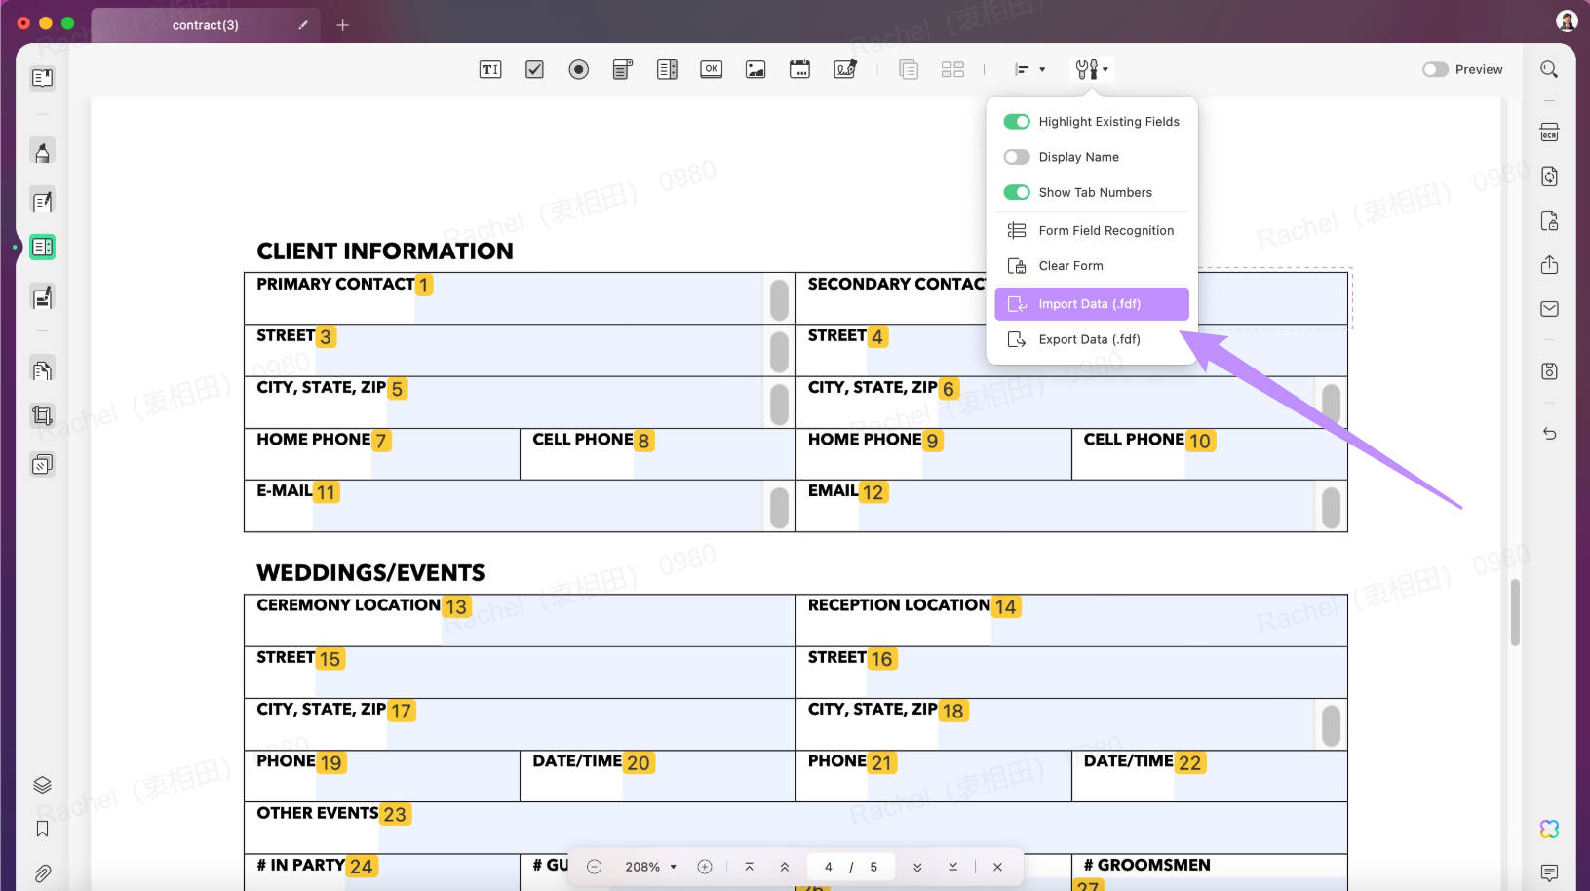The image size is (1590, 891).
Task: Select the highlighter comment tool in left sidebar
Action: click(42, 151)
